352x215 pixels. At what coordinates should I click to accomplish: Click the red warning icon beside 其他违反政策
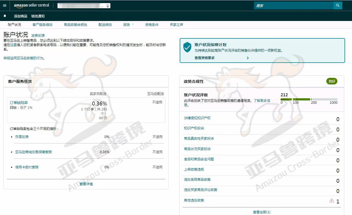click(332, 201)
